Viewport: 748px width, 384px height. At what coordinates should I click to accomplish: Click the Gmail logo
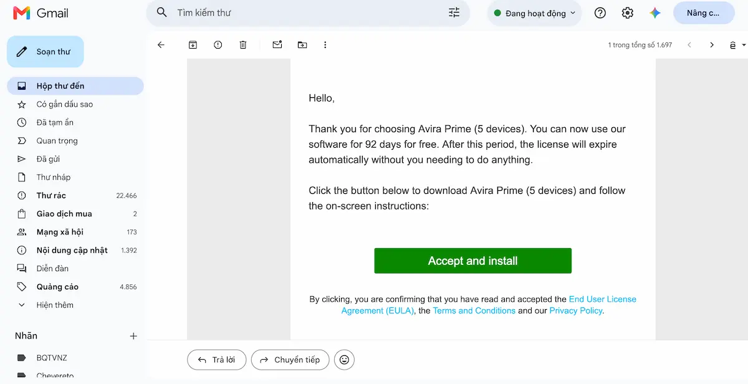click(41, 13)
